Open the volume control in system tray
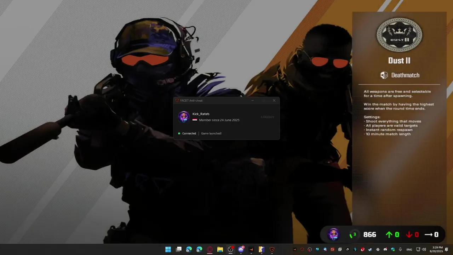The width and height of the screenshot is (453, 255). [424, 249]
